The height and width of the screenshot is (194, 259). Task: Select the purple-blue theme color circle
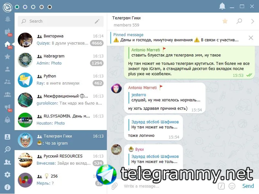(25, 7)
